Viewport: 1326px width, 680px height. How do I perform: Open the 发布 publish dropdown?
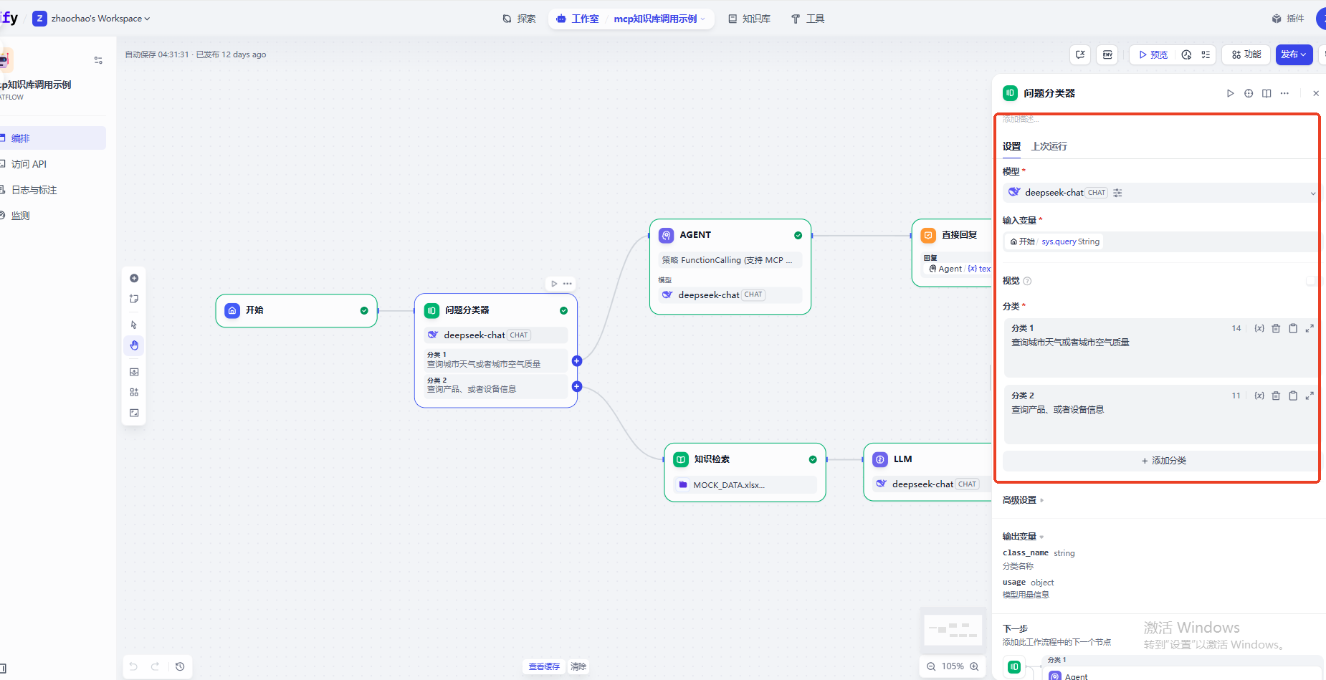tap(1294, 54)
